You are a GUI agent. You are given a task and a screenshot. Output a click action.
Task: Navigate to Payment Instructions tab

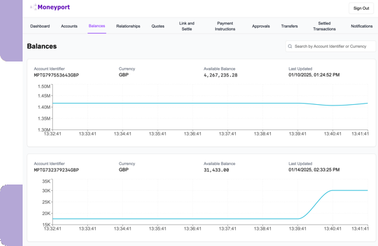click(225, 26)
